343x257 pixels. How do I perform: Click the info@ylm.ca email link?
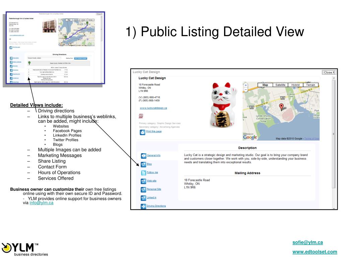click(x=41, y=202)
